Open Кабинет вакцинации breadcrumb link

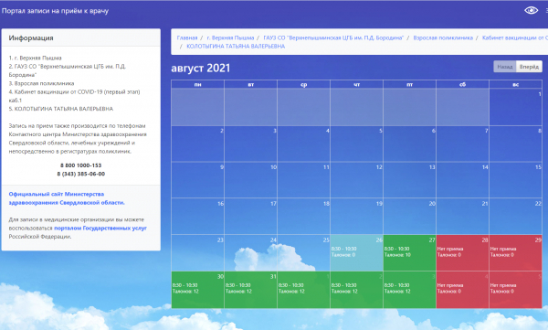click(x=515, y=37)
